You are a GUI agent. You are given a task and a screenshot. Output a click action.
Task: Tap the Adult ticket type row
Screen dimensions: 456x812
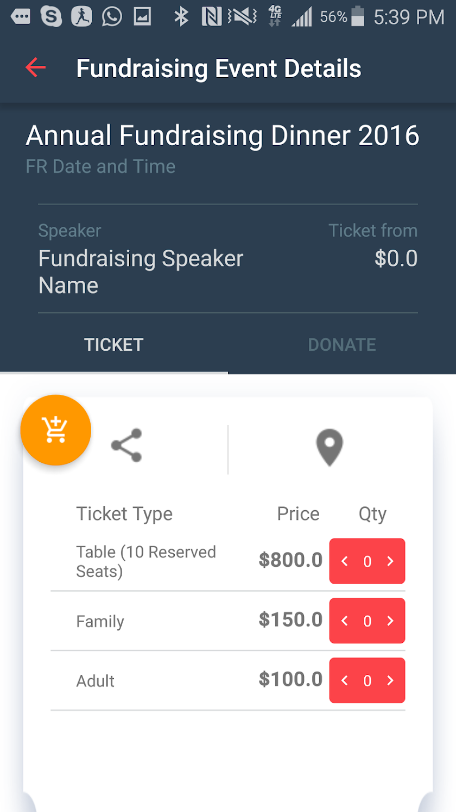tap(228, 680)
